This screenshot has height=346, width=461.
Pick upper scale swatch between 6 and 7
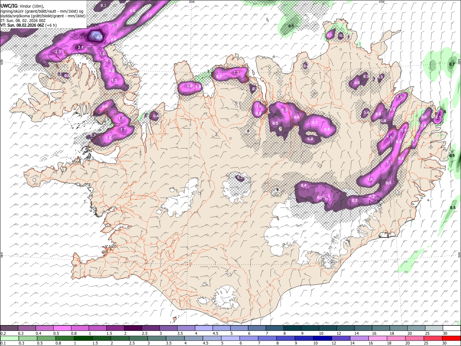click(x=256, y=328)
